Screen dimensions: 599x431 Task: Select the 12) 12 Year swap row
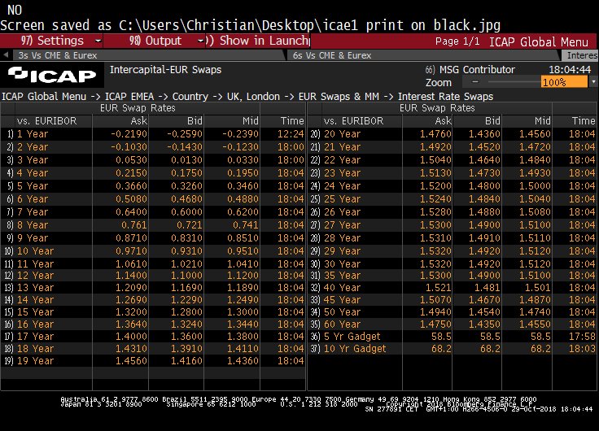tap(153, 275)
